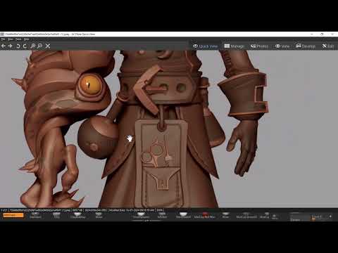Click the displayed character sculpt image
Image resolution: width=338 pixels, height=253 pixels.
(x=169, y=129)
